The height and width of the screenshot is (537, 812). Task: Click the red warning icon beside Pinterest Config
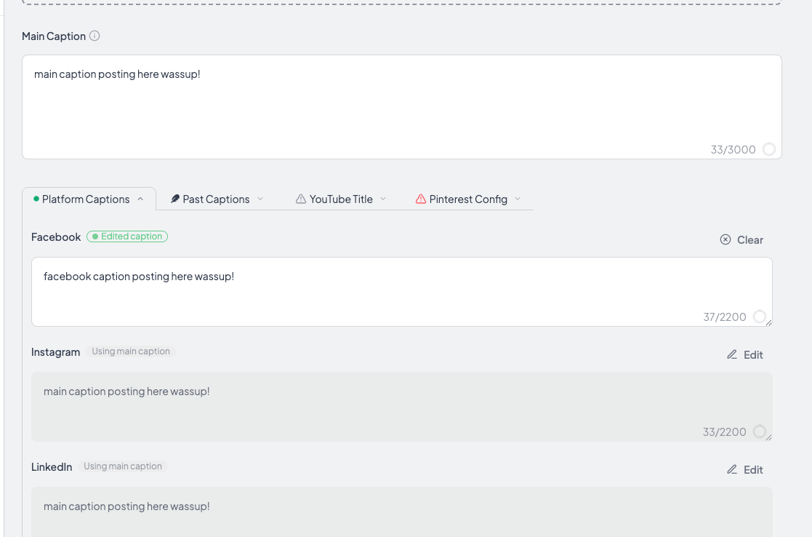click(x=421, y=199)
